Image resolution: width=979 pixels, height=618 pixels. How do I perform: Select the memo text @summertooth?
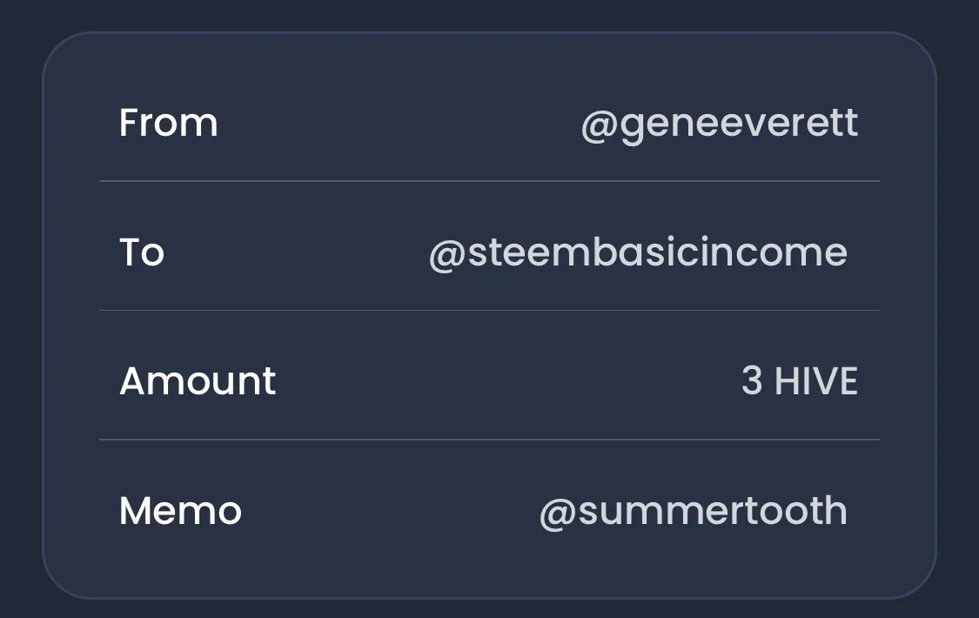point(693,512)
